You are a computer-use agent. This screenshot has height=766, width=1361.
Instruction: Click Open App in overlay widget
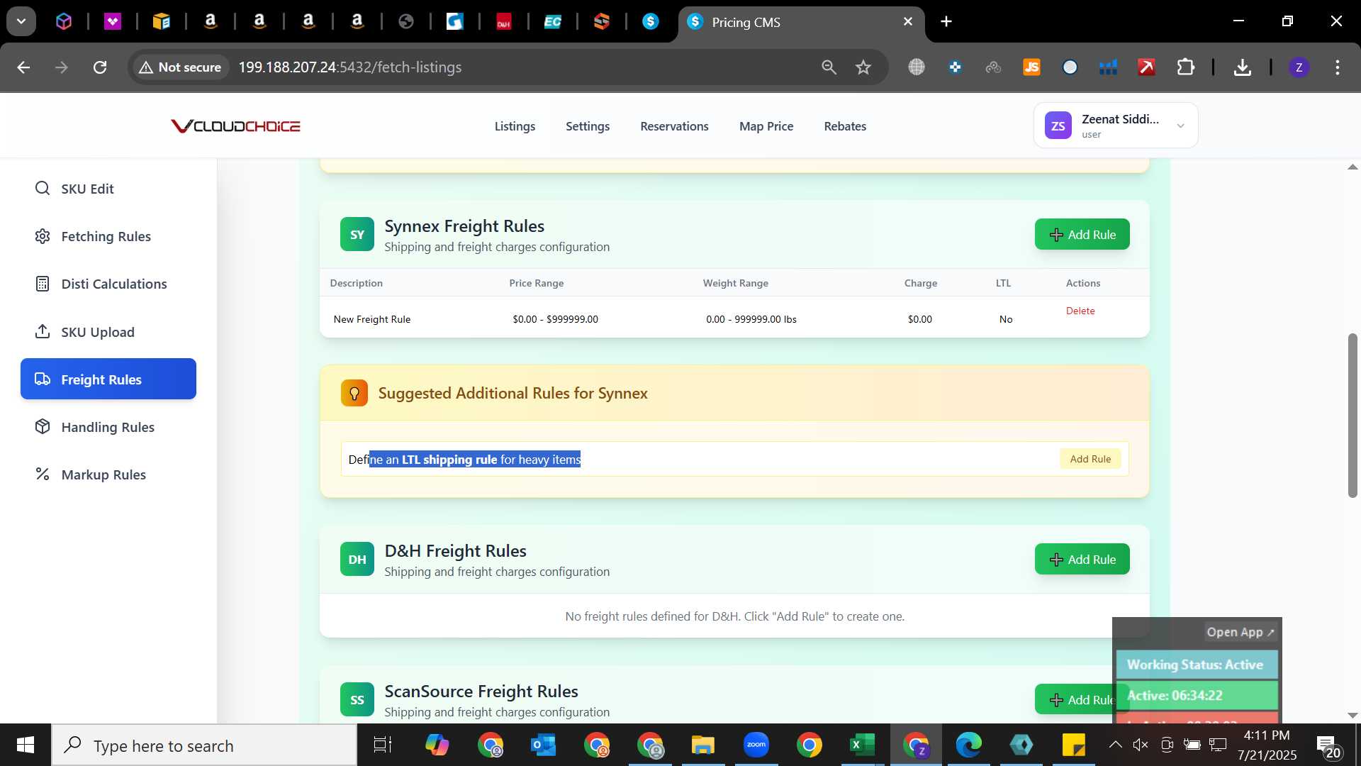point(1240,632)
